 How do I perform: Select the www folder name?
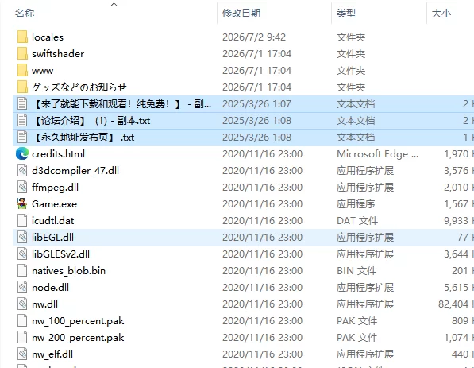[x=42, y=71]
